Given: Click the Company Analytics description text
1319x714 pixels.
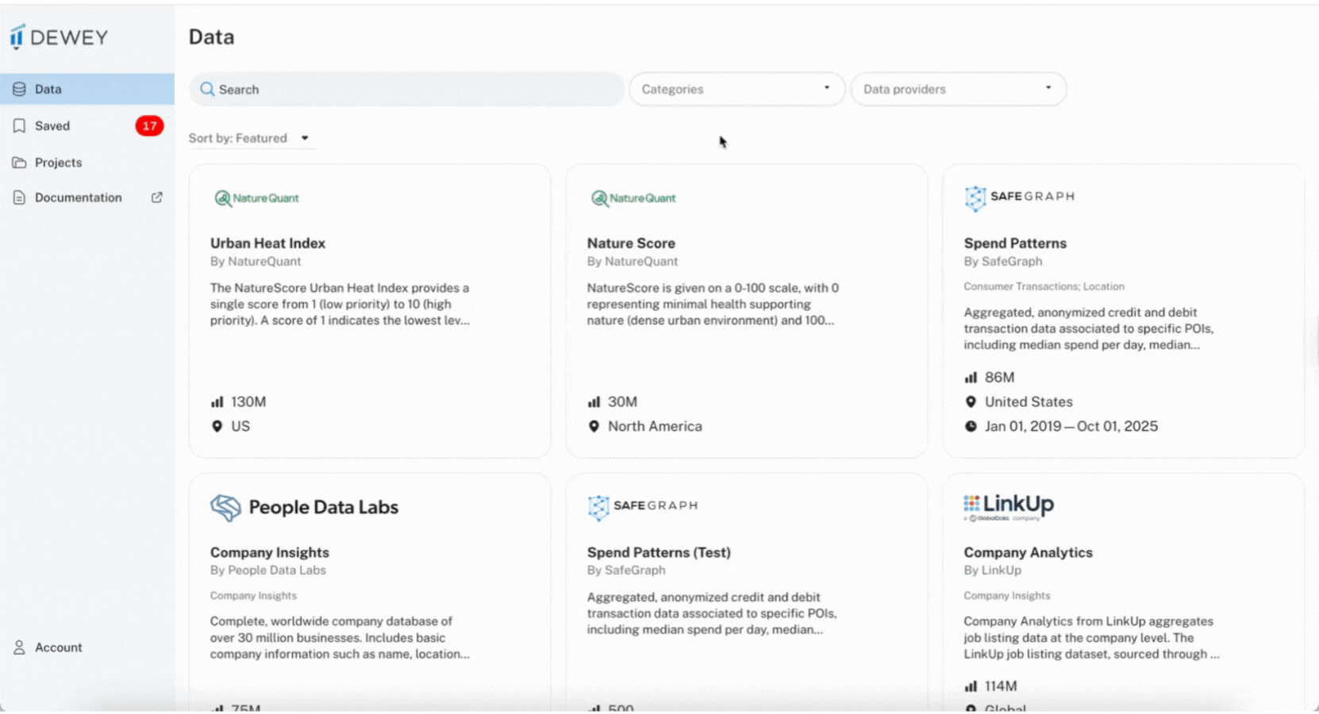Looking at the screenshot, I should pyautogui.click(x=1091, y=638).
